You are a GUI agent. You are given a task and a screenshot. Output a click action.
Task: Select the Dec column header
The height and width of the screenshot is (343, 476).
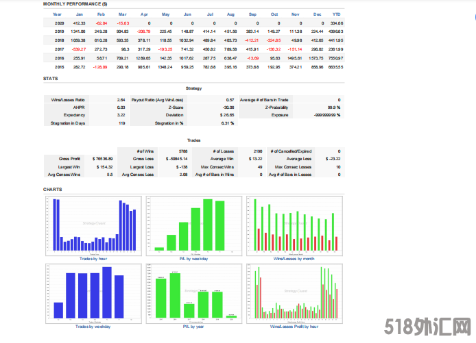click(x=317, y=14)
